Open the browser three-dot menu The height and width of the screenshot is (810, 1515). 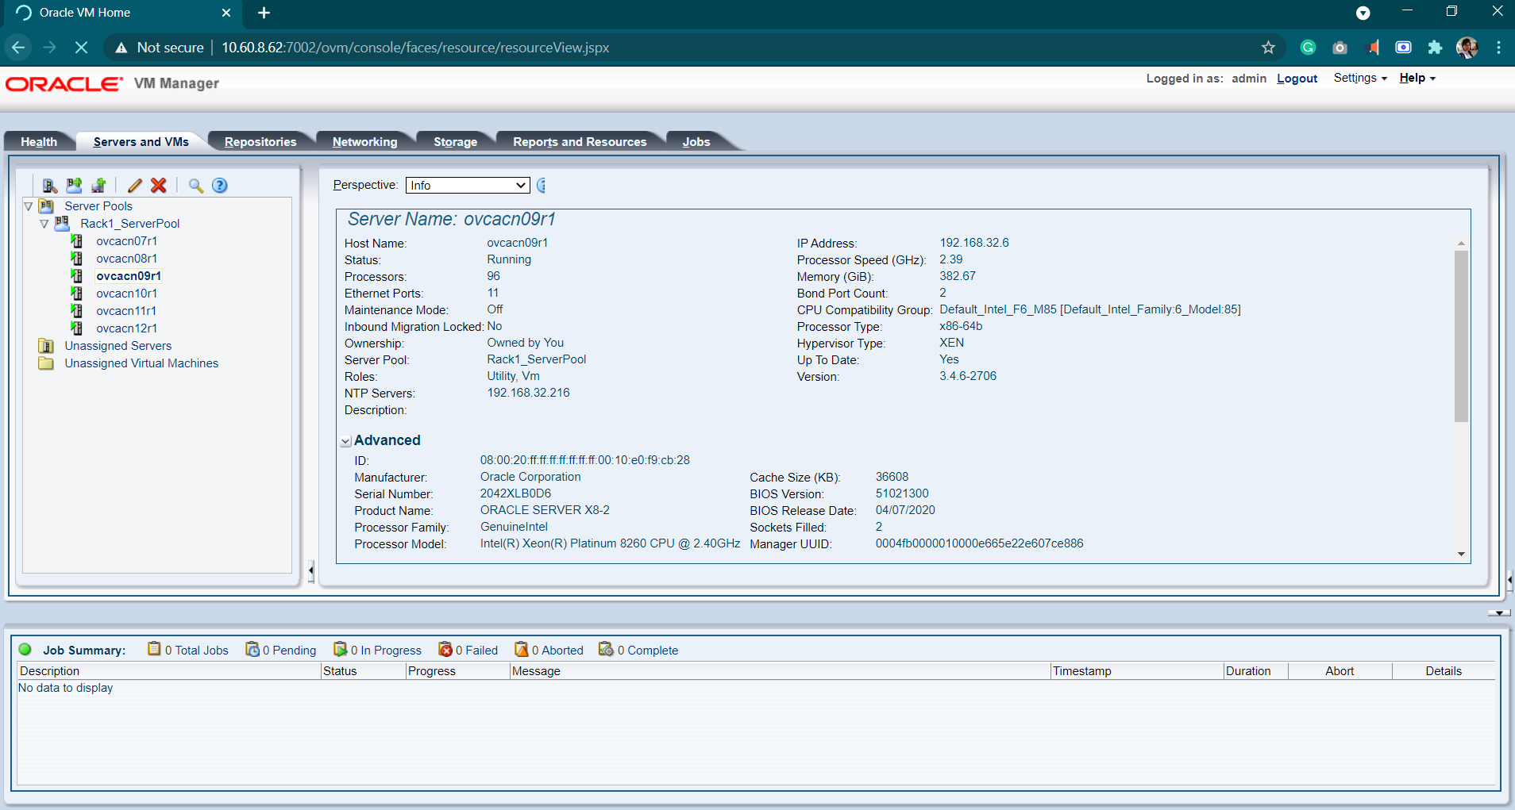pos(1498,48)
